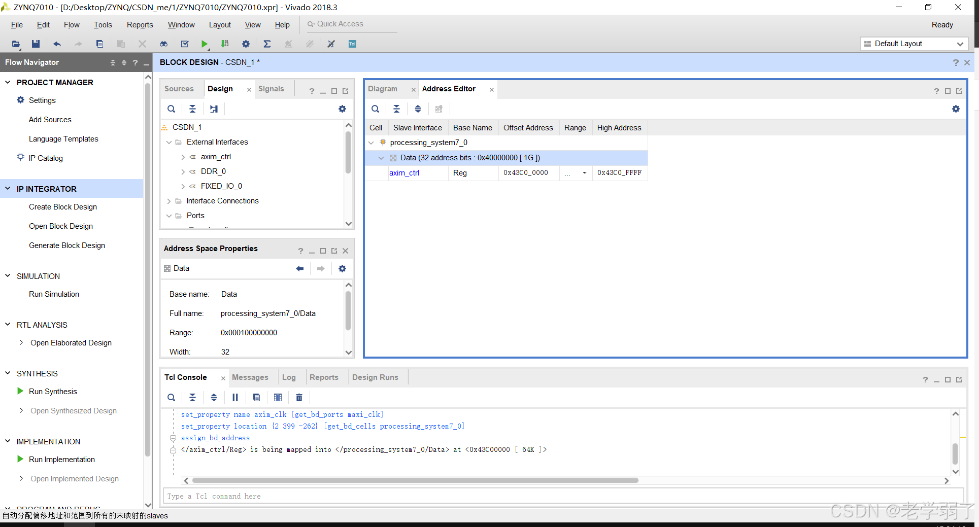
Task: Search in the Design hierarchy panel
Action: tap(172, 109)
